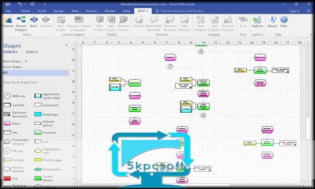Select the Organizational unit shape
The height and width of the screenshot is (189, 315).
click(x=48, y=151)
